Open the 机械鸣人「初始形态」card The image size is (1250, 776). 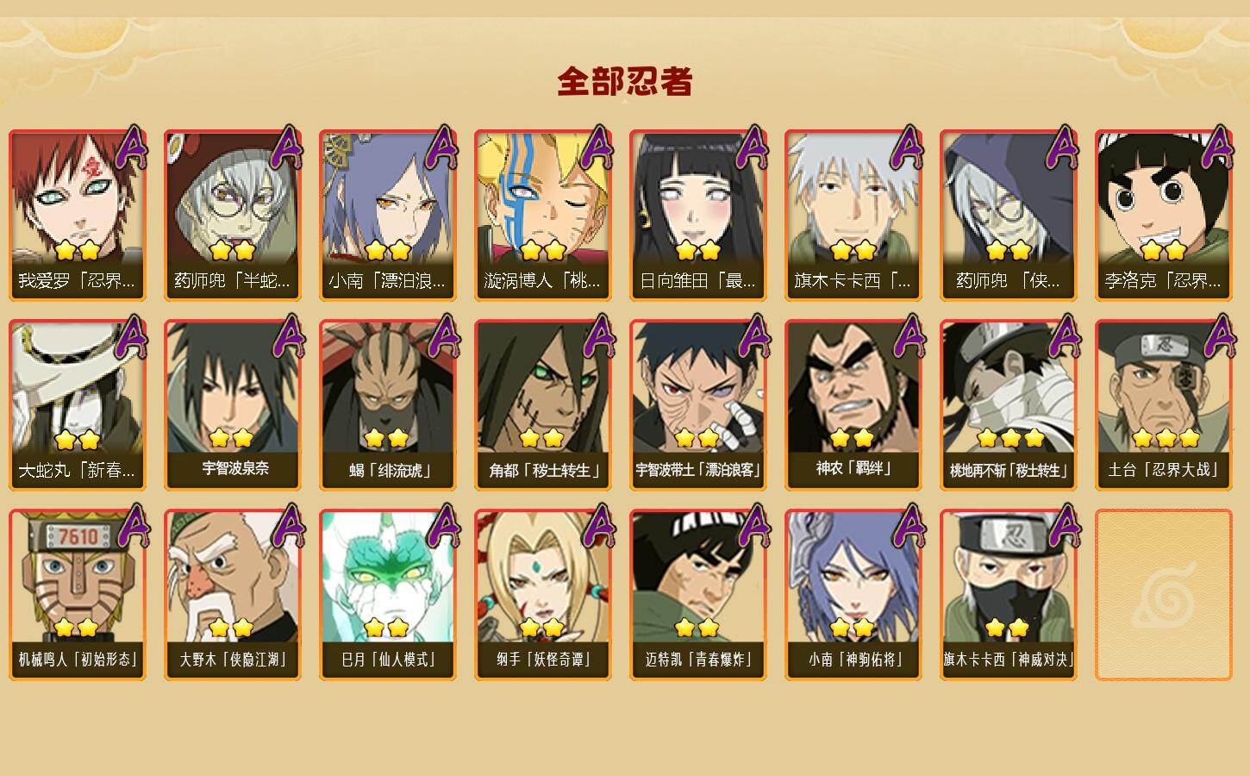pos(78,595)
